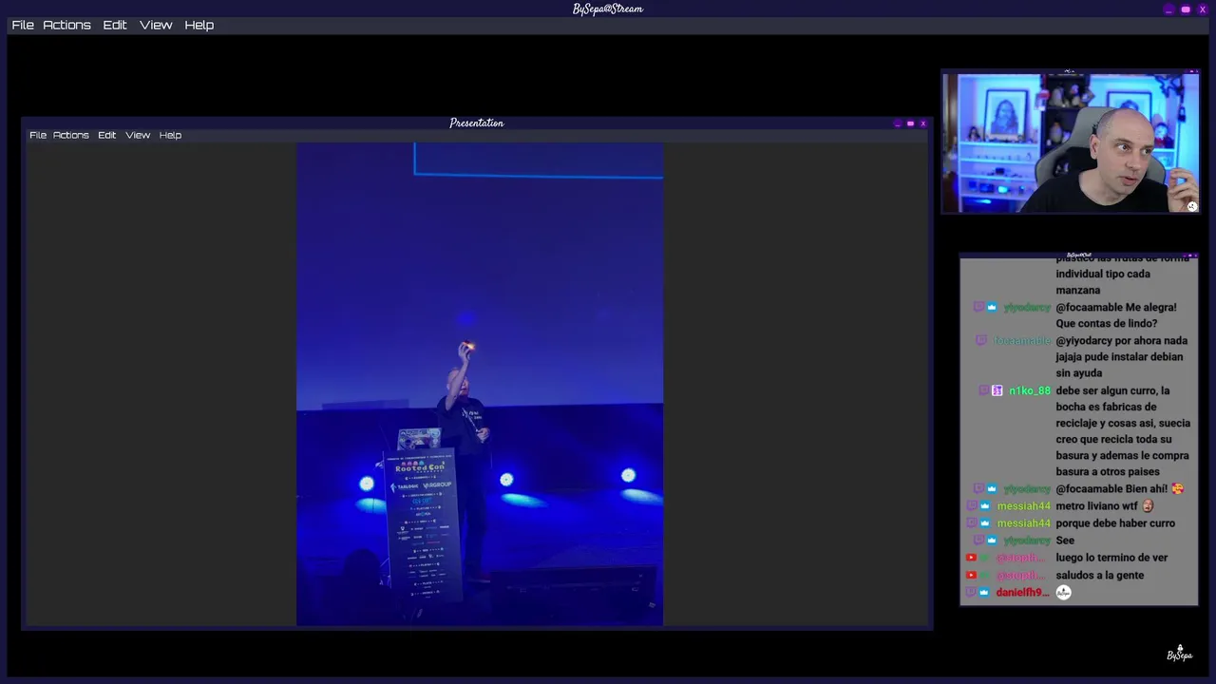Click chat text 'individual tipo cada'
The height and width of the screenshot is (684, 1216).
[1103, 274]
